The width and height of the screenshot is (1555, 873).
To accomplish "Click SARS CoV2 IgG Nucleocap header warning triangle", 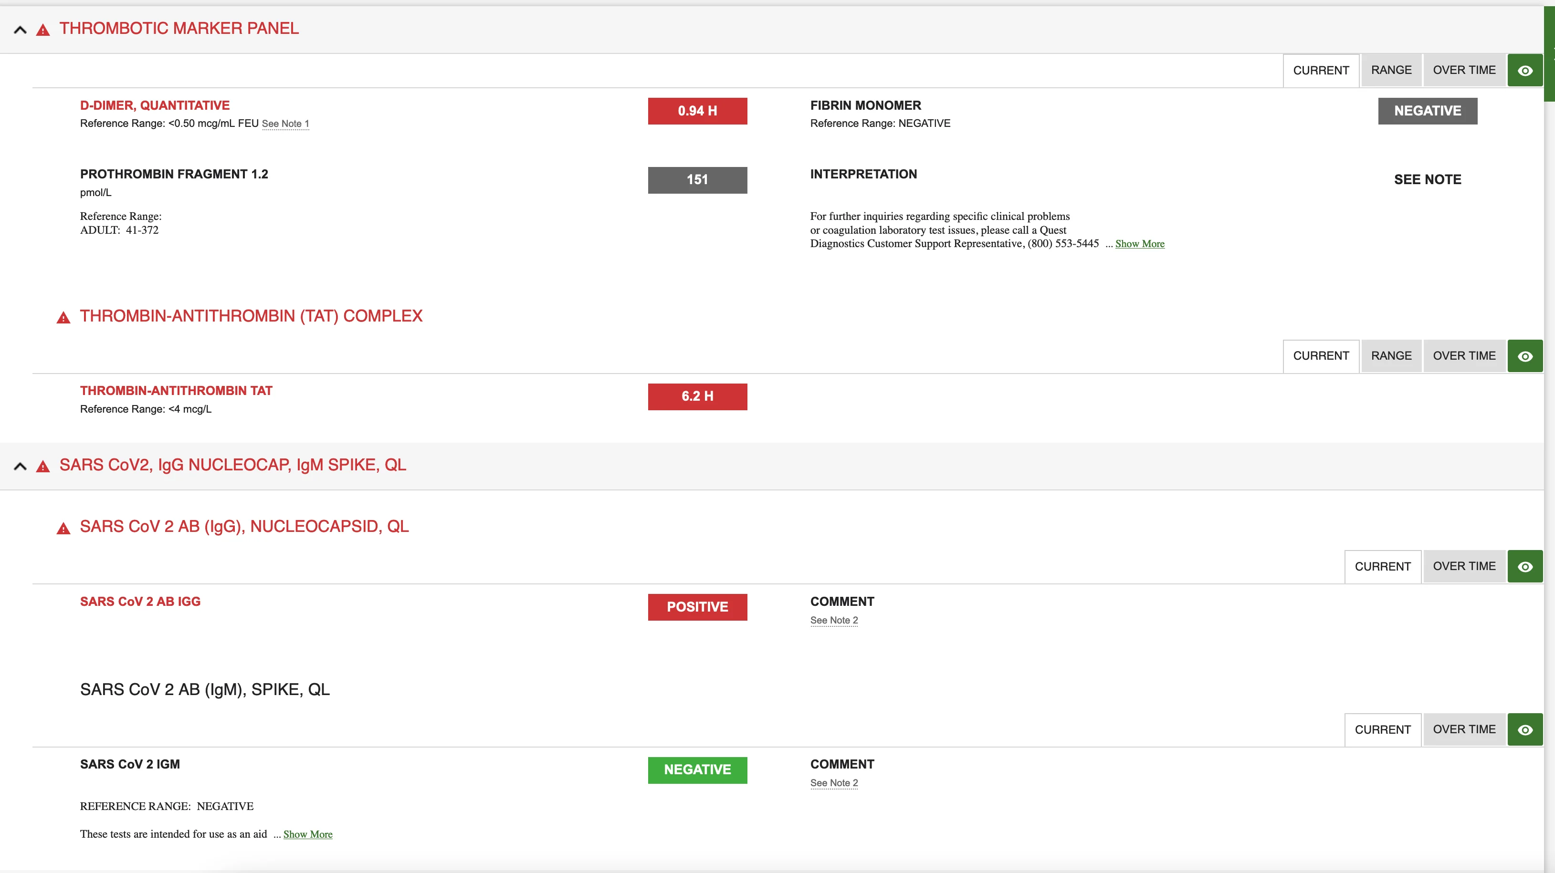I will click(x=43, y=467).
